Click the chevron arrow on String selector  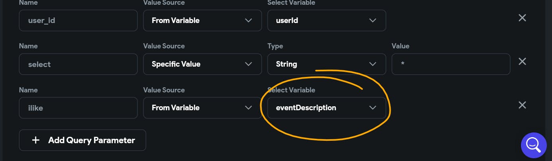[x=373, y=64]
